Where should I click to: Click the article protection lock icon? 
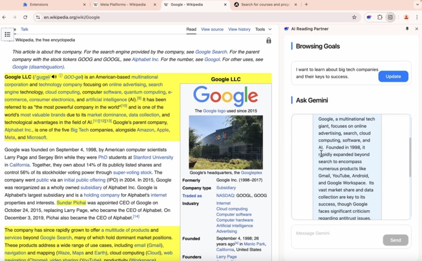pyautogui.click(x=269, y=40)
